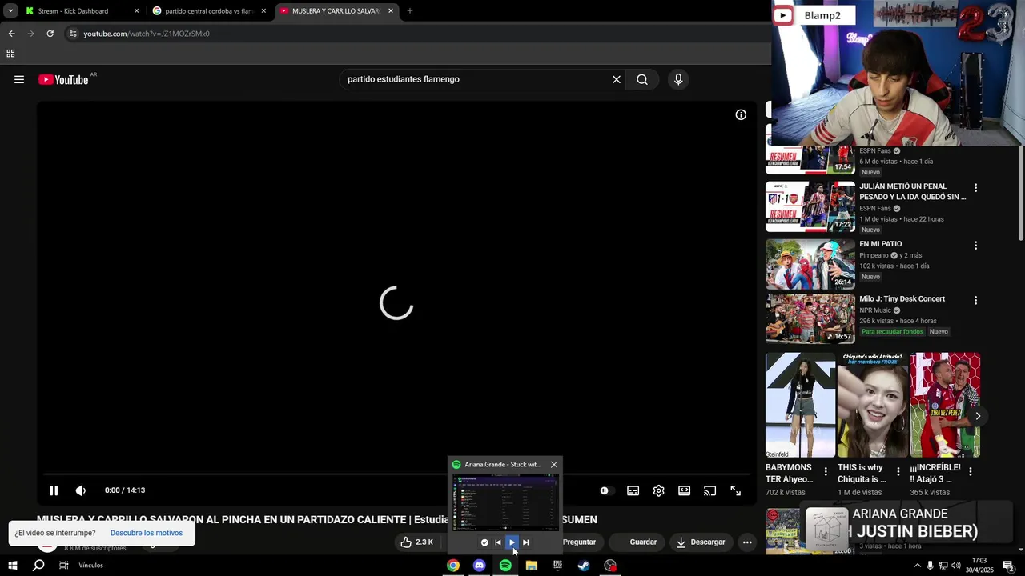Screen dimensions: 1025x576
Task: Open options for EN MI PATIO video
Action: [x=975, y=246]
